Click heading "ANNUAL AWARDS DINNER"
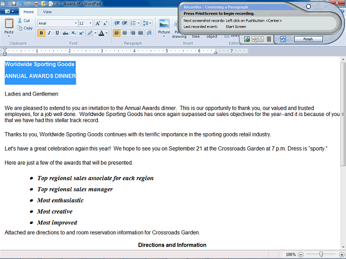This screenshot has height=259, width=346. pyautogui.click(x=41, y=76)
